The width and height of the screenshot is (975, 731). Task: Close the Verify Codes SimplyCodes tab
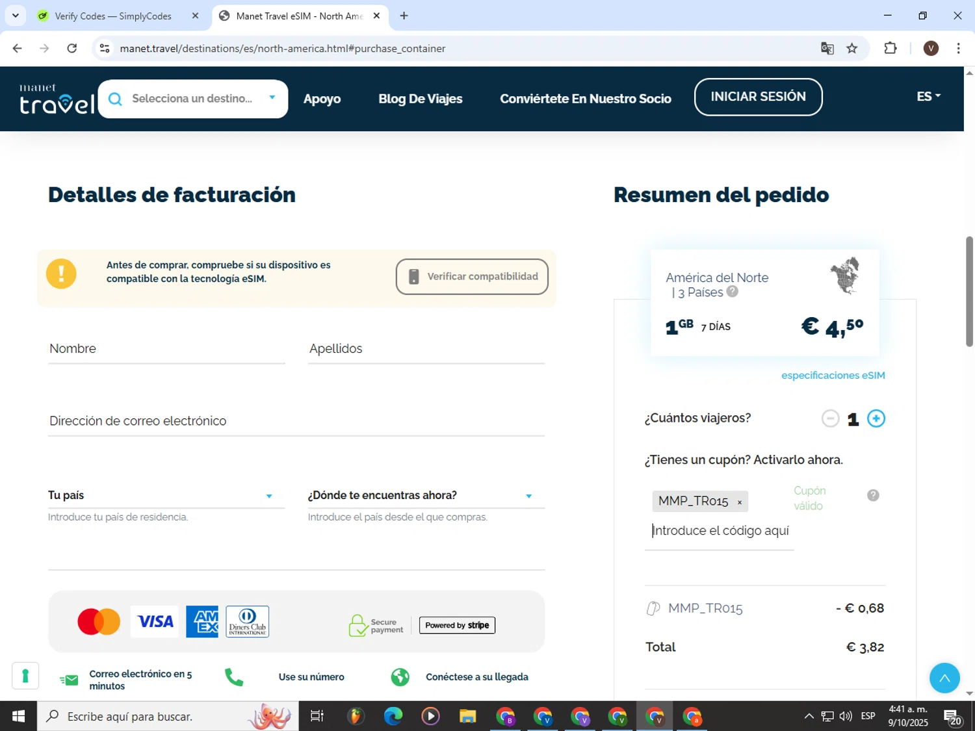click(195, 16)
